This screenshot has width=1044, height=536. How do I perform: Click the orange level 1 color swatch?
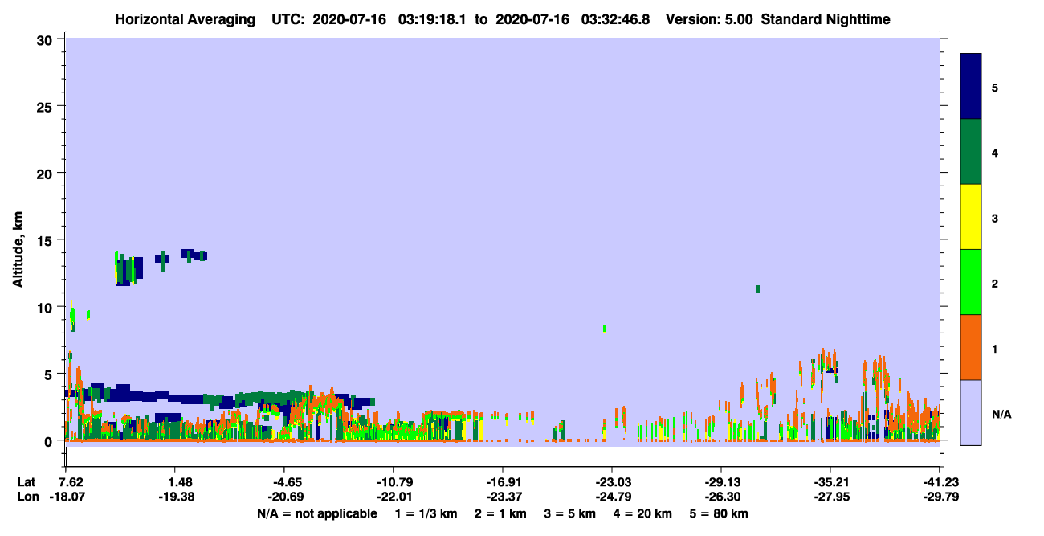click(x=971, y=346)
